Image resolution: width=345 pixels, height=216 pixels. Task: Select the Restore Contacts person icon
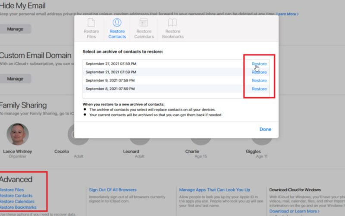click(x=117, y=22)
